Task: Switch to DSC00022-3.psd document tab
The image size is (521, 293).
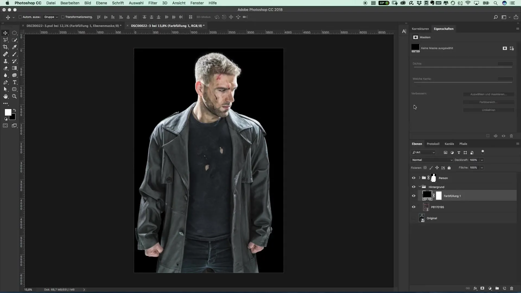Action: pos(74,26)
